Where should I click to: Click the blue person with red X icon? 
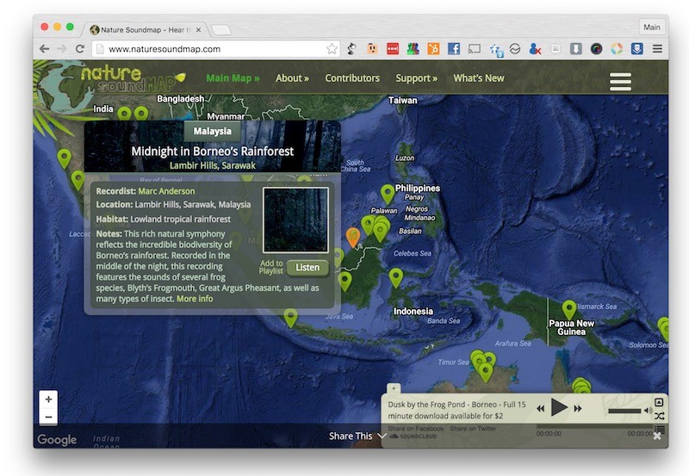[535, 49]
